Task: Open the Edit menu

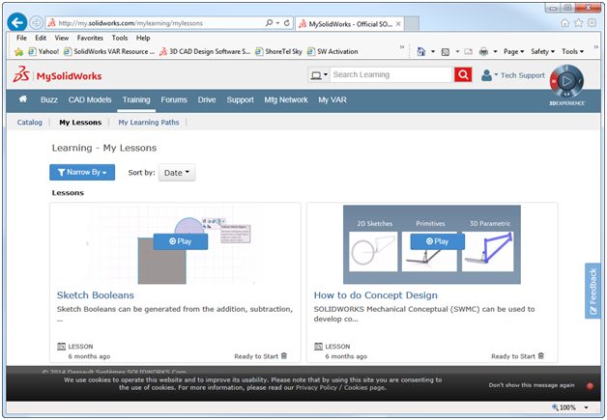Action: pos(41,38)
